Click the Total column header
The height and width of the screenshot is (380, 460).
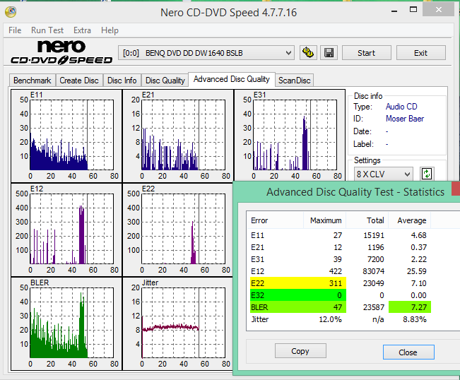[x=367, y=220]
